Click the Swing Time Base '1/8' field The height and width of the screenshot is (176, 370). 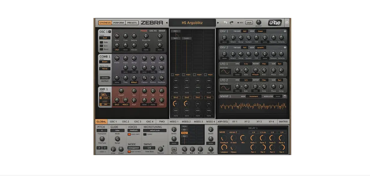[x=149, y=148]
